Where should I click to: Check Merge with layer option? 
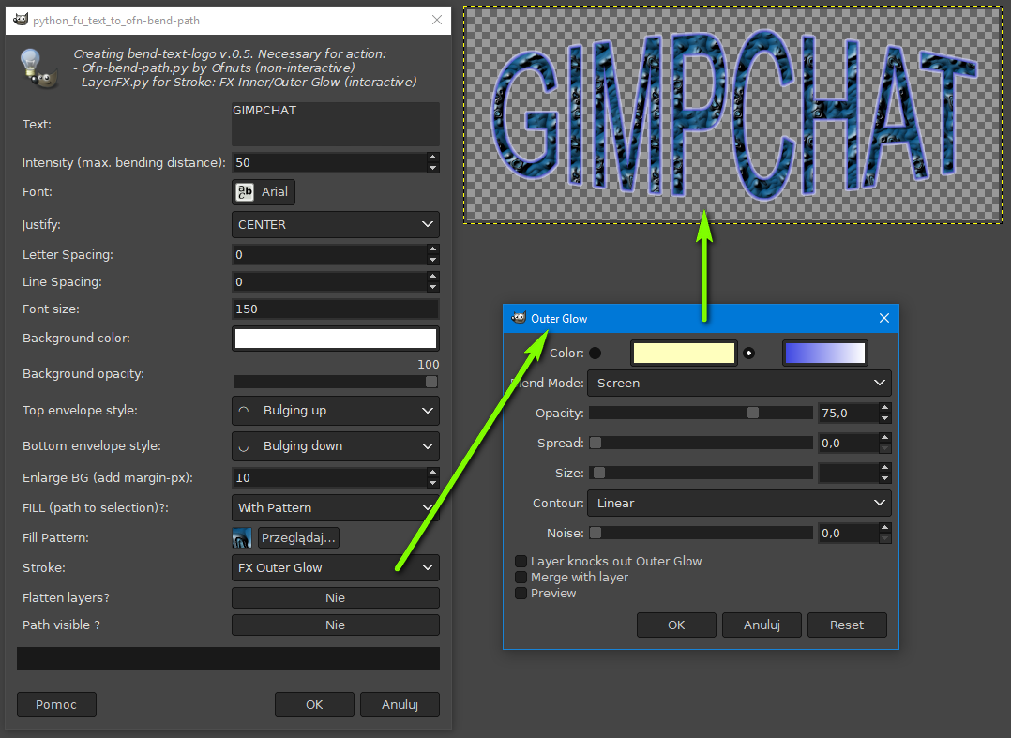click(521, 578)
